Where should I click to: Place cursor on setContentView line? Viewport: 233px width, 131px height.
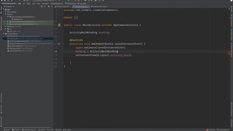pos(104,55)
